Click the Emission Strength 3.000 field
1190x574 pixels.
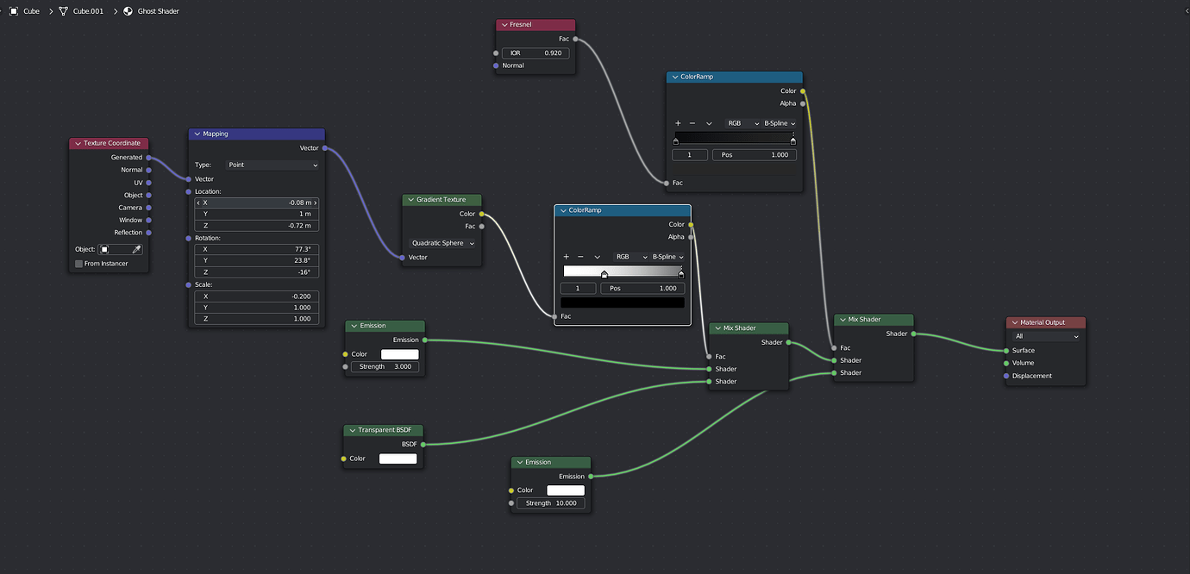click(x=385, y=366)
